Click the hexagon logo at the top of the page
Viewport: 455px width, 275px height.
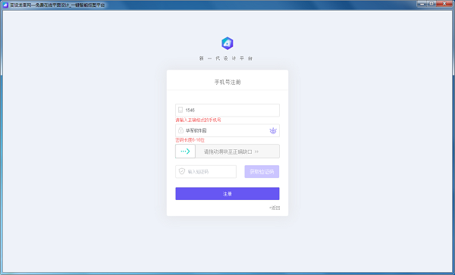pos(227,43)
